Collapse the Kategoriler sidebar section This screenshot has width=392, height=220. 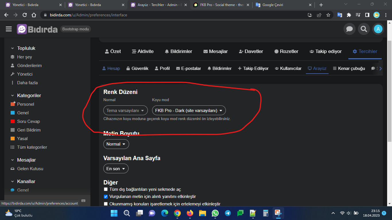click(12, 96)
